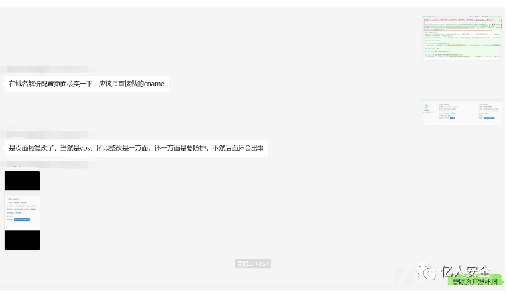507x294 pixels.
Task: Click blurred sender name above vps message
Action: click(47, 135)
